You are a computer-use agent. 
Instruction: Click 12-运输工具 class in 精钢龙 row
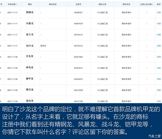coord(102,13)
